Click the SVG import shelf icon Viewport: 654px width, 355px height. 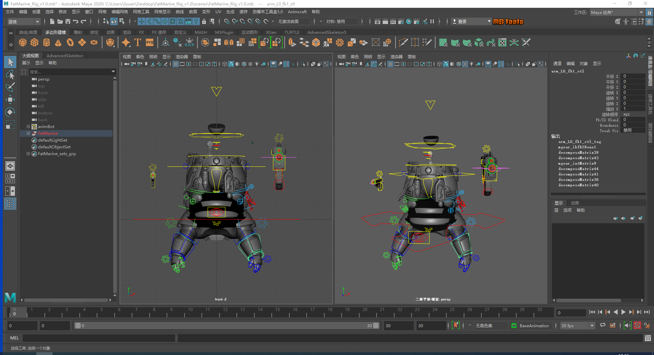[150, 43]
